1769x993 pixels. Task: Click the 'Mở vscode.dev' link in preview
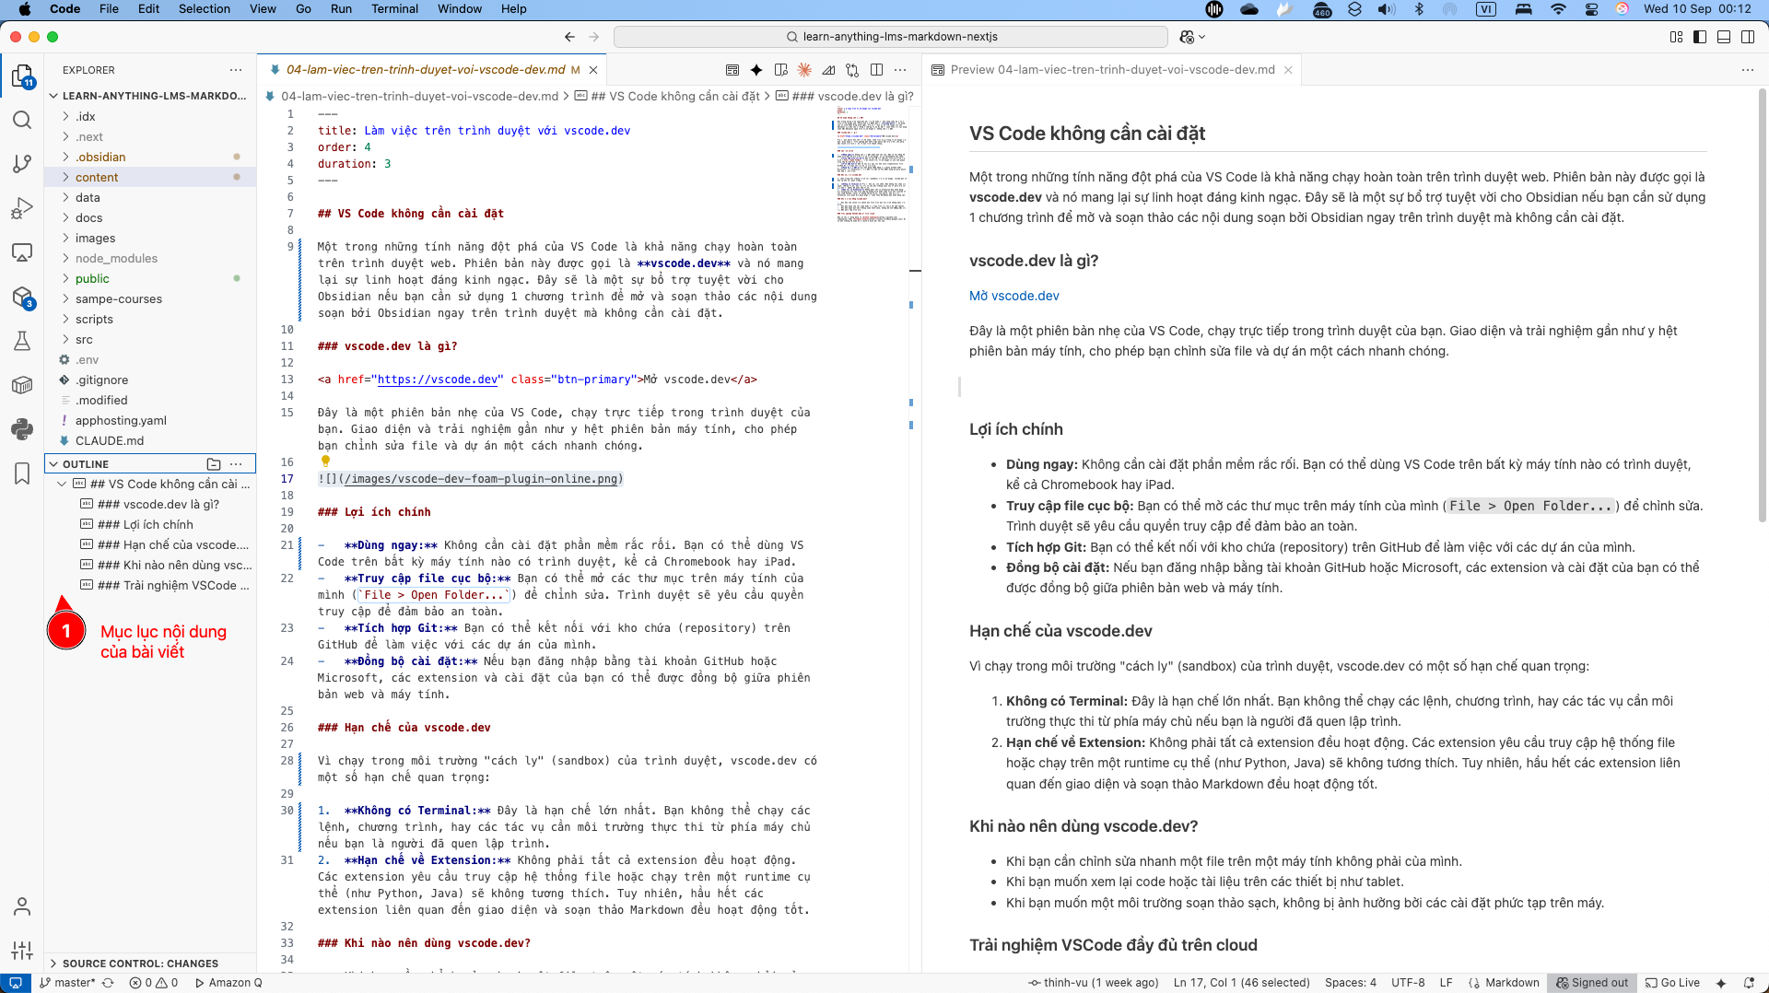pyautogui.click(x=1013, y=296)
